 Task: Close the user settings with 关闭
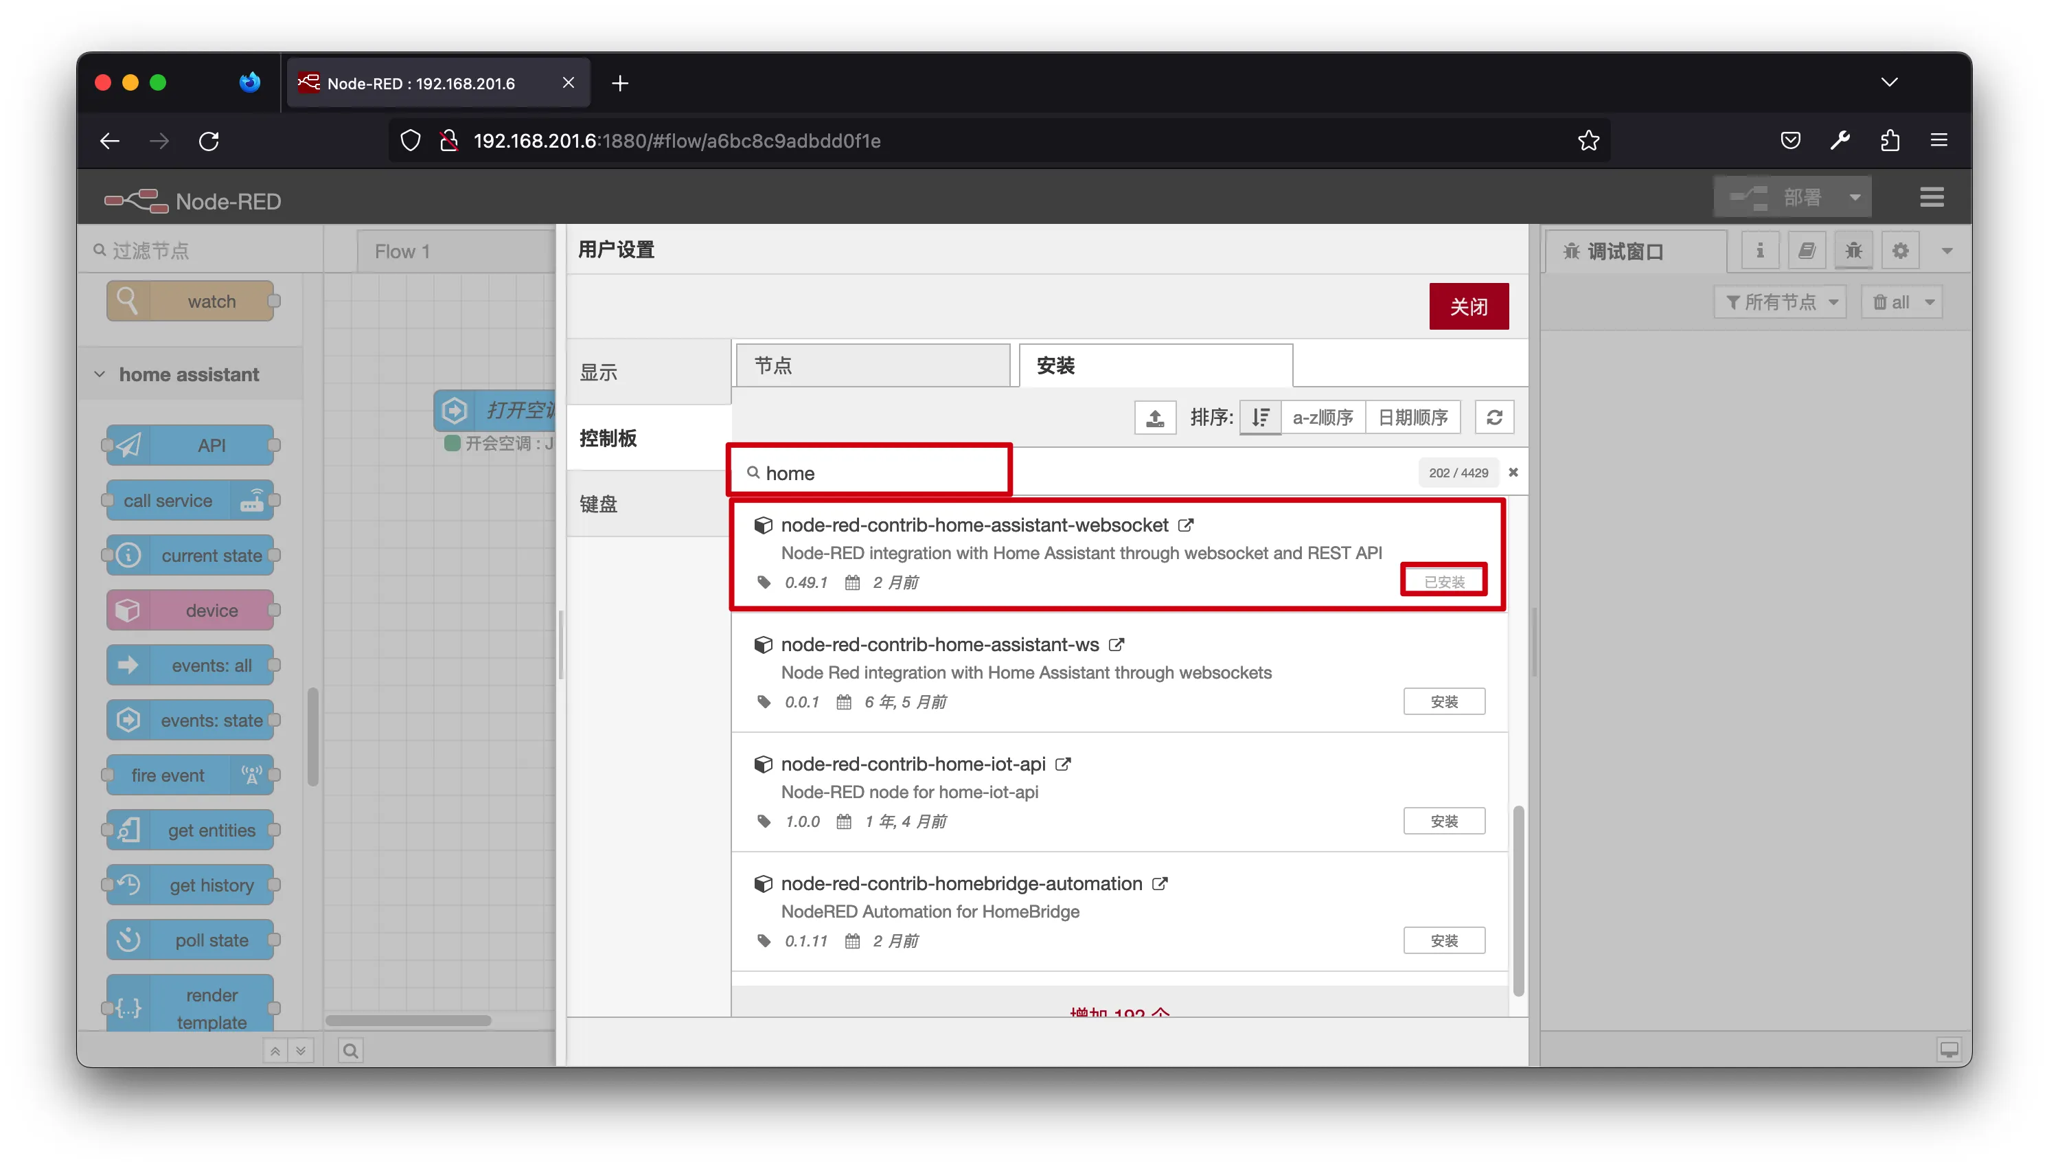[1468, 307]
